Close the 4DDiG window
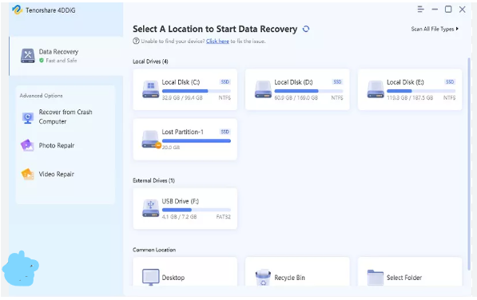Viewport: 477px width, 300px height. click(x=462, y=10)
